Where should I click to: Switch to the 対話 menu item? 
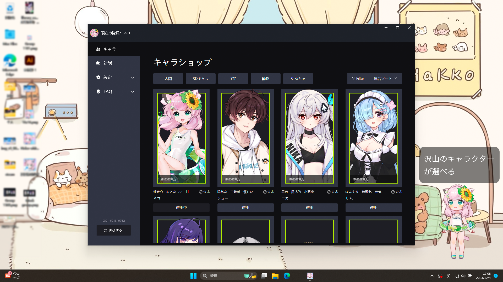click(x=108, y=63)
